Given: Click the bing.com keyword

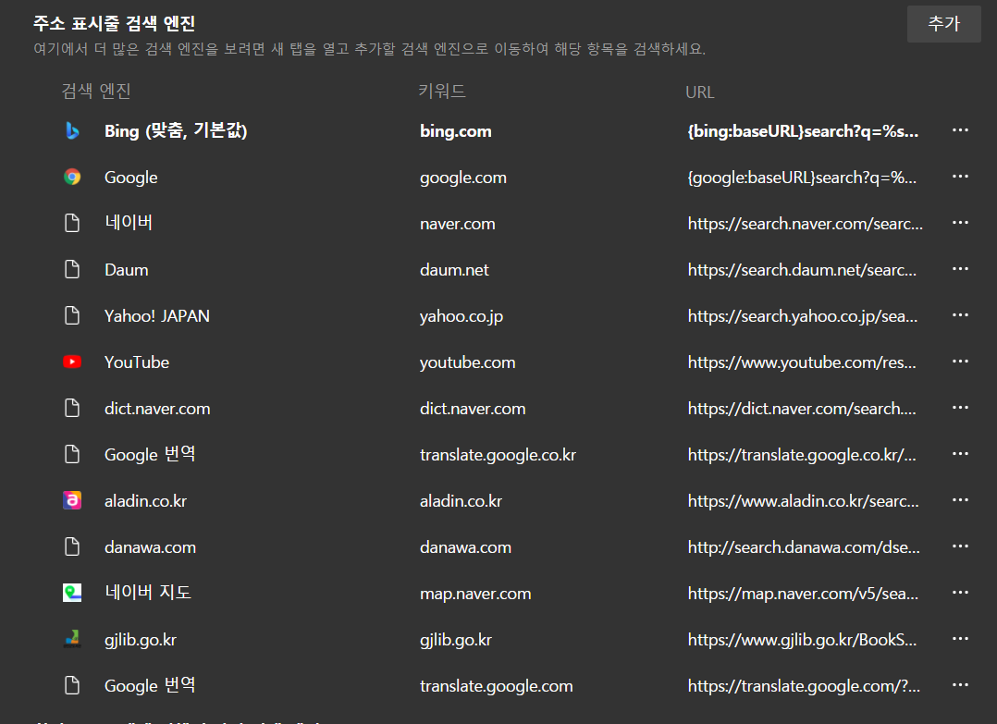Looking at the screenshot, I should pyautogui.click(x=455, y=131).
